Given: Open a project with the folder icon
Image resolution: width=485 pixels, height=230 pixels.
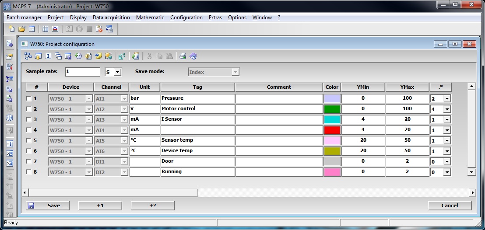Looking at the screenshot, I should (21, 29).
